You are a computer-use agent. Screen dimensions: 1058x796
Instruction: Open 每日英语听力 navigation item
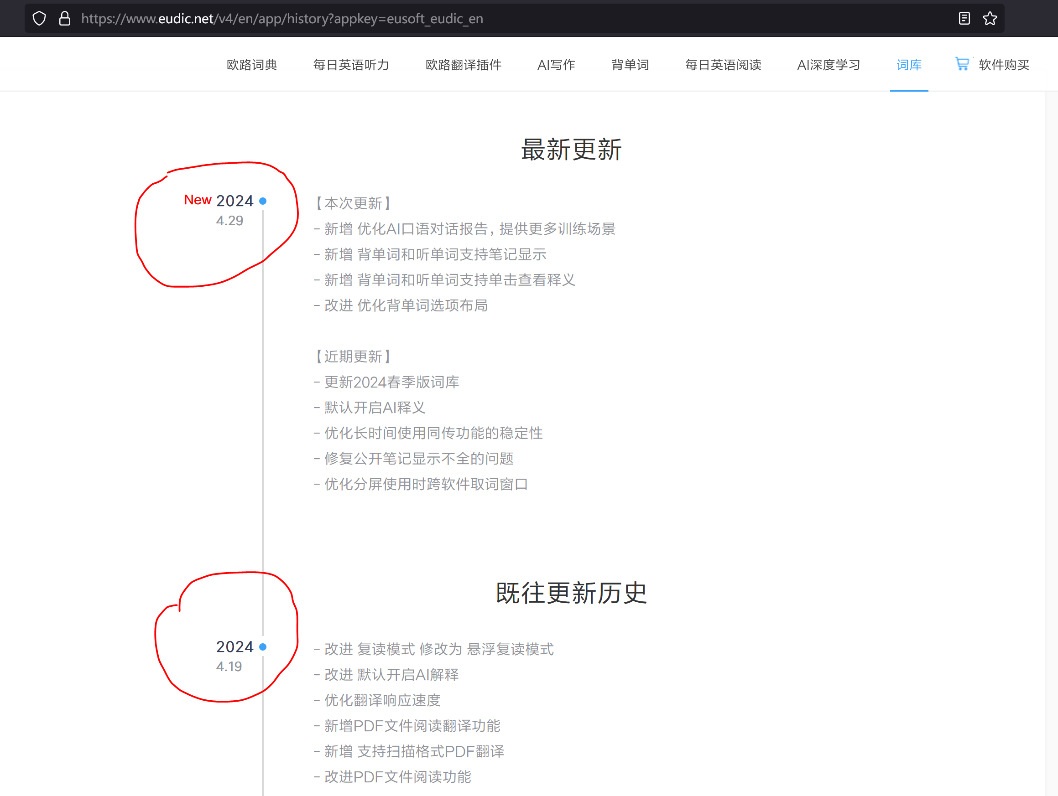351,65
